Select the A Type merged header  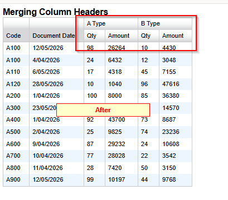[x=111, y=24]
